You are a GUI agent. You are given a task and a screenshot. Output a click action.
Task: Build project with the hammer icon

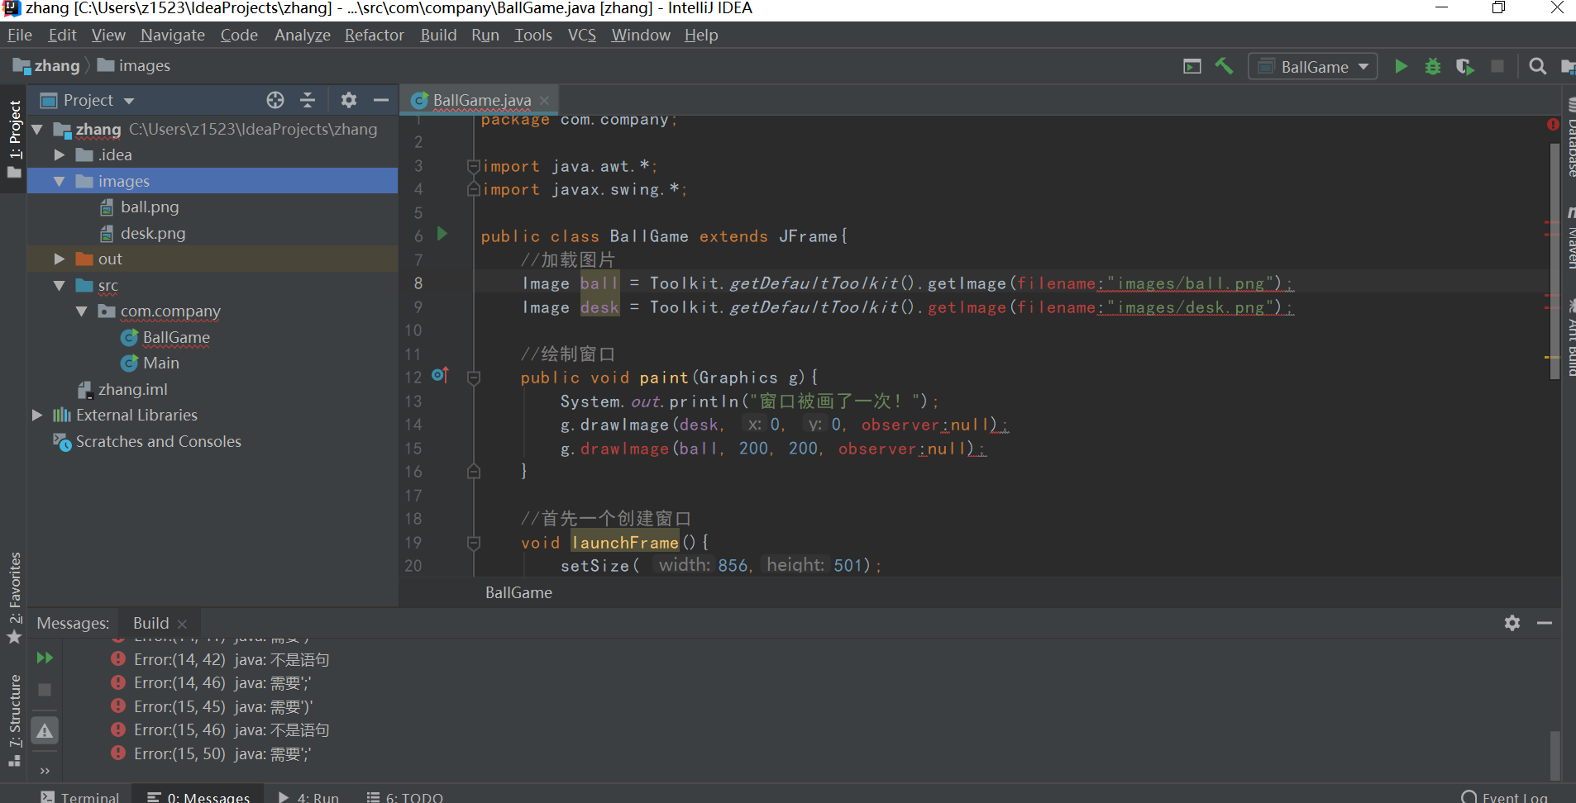point(1224,66)
